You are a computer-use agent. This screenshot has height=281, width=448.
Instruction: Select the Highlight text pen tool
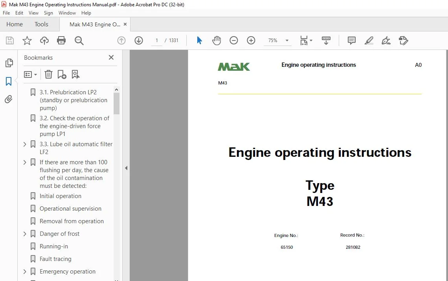[369, 40]
